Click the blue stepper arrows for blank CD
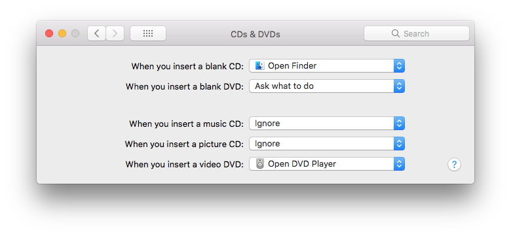511x236 pixels. pyautogui.click(x=399, y=65)
